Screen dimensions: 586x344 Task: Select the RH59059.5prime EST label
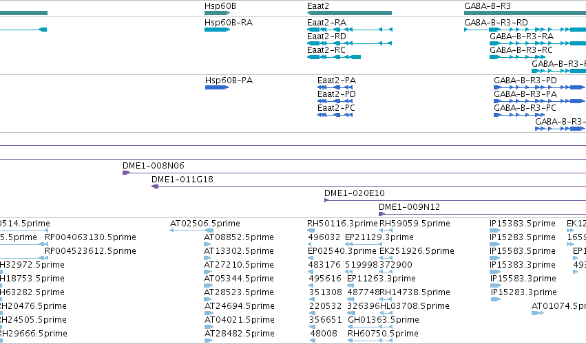tap(415, 224)
